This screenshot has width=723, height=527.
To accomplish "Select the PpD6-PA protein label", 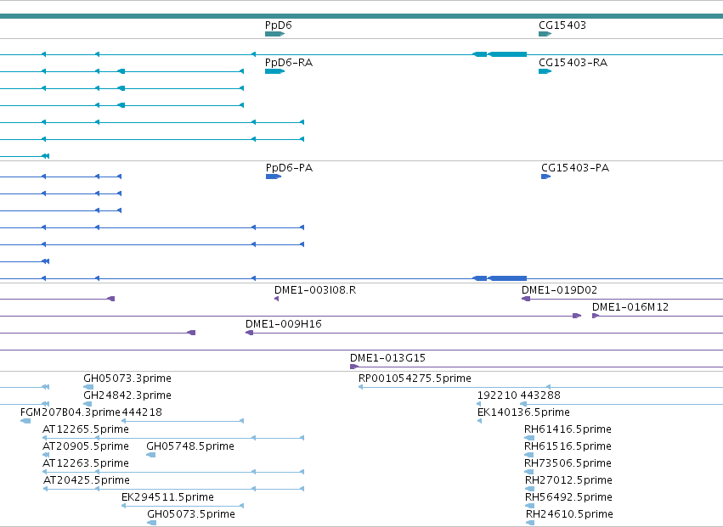I will (289, 168).
